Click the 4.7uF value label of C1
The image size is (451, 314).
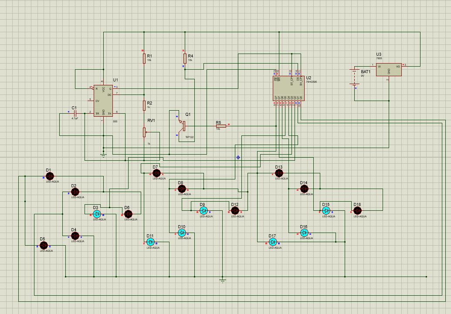(75, 118)
